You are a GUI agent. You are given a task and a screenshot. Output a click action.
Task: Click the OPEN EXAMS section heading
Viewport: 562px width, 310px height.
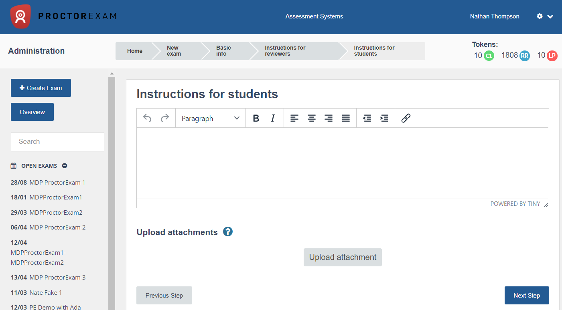(39, 166)
